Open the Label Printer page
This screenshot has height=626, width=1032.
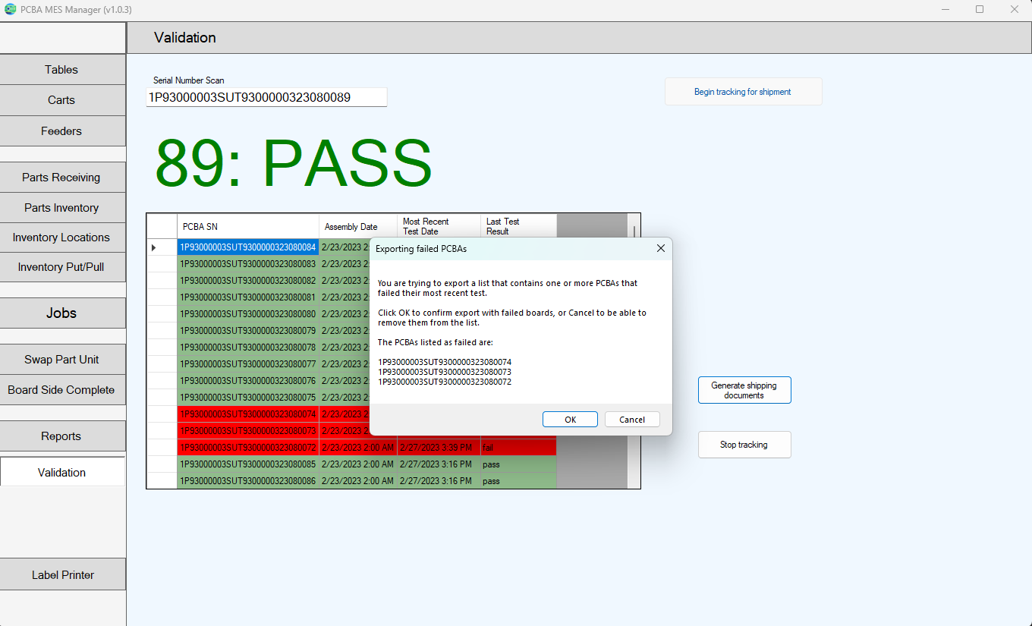62,575
